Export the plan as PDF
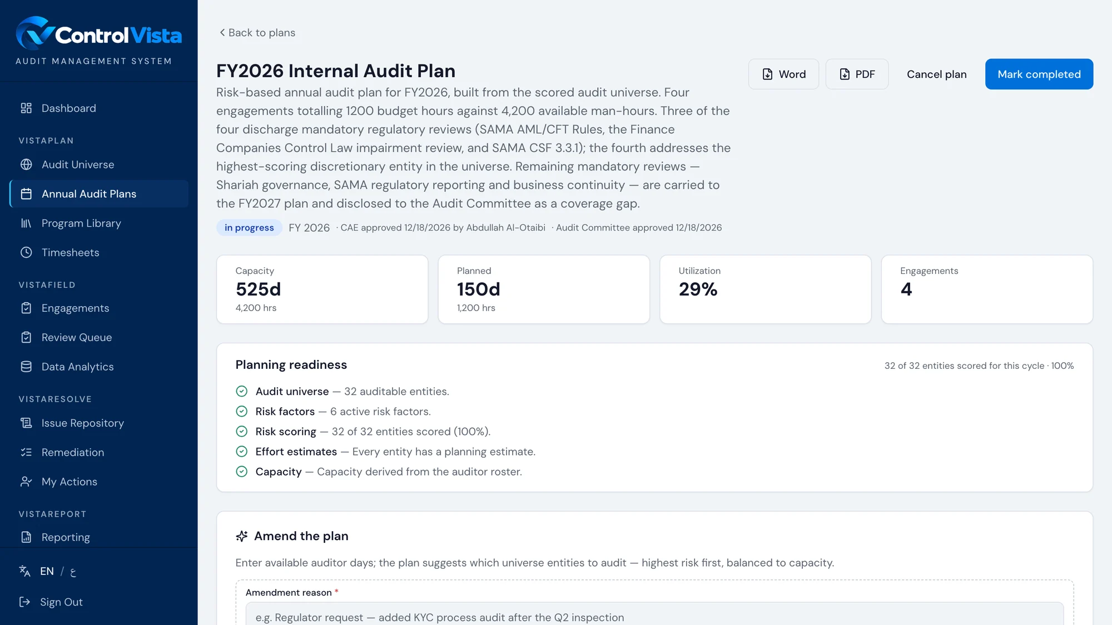Viewport: 1112px width, 625px height. click(x=857, y=74)
